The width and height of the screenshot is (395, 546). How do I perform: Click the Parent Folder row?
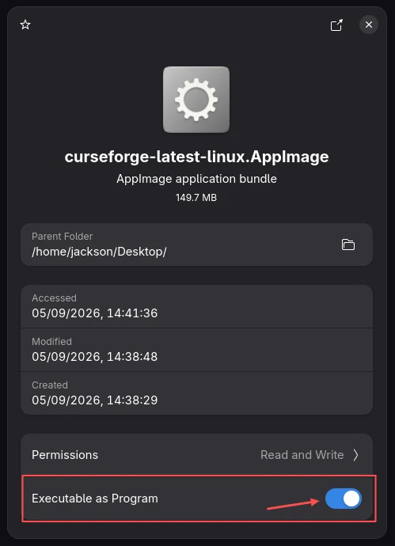197,245
